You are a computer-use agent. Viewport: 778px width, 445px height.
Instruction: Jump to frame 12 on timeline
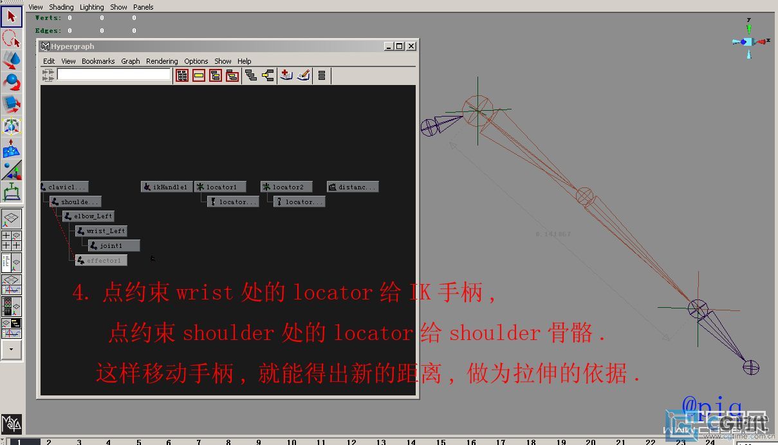pos(351,442)
